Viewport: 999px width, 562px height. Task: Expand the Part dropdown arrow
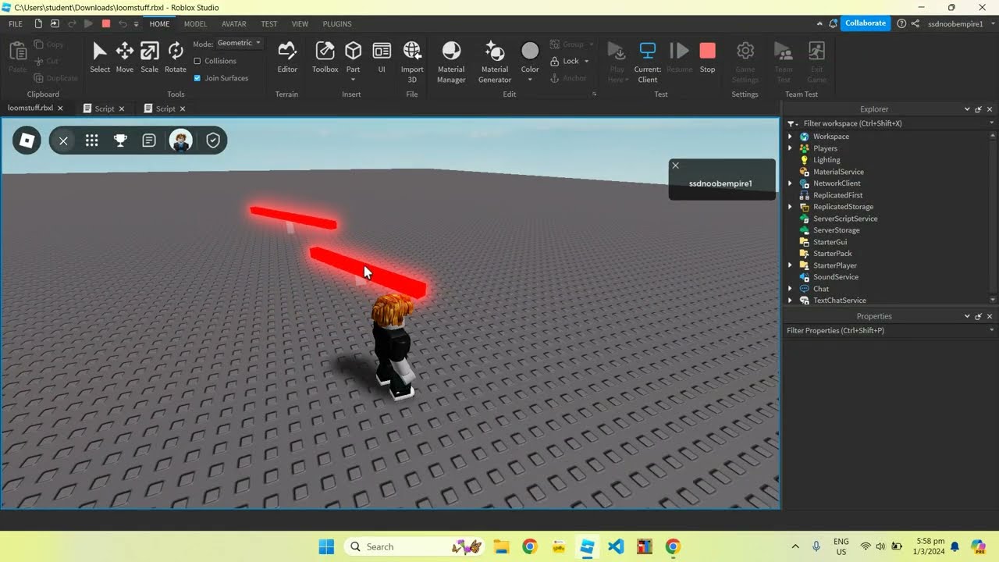click(x=353, y=79)
